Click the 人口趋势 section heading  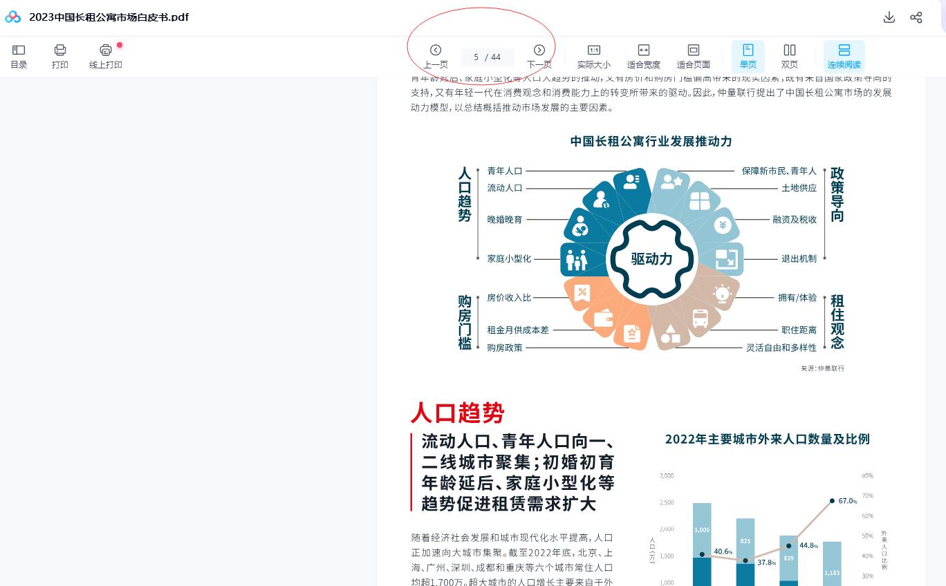click(457, 413)
